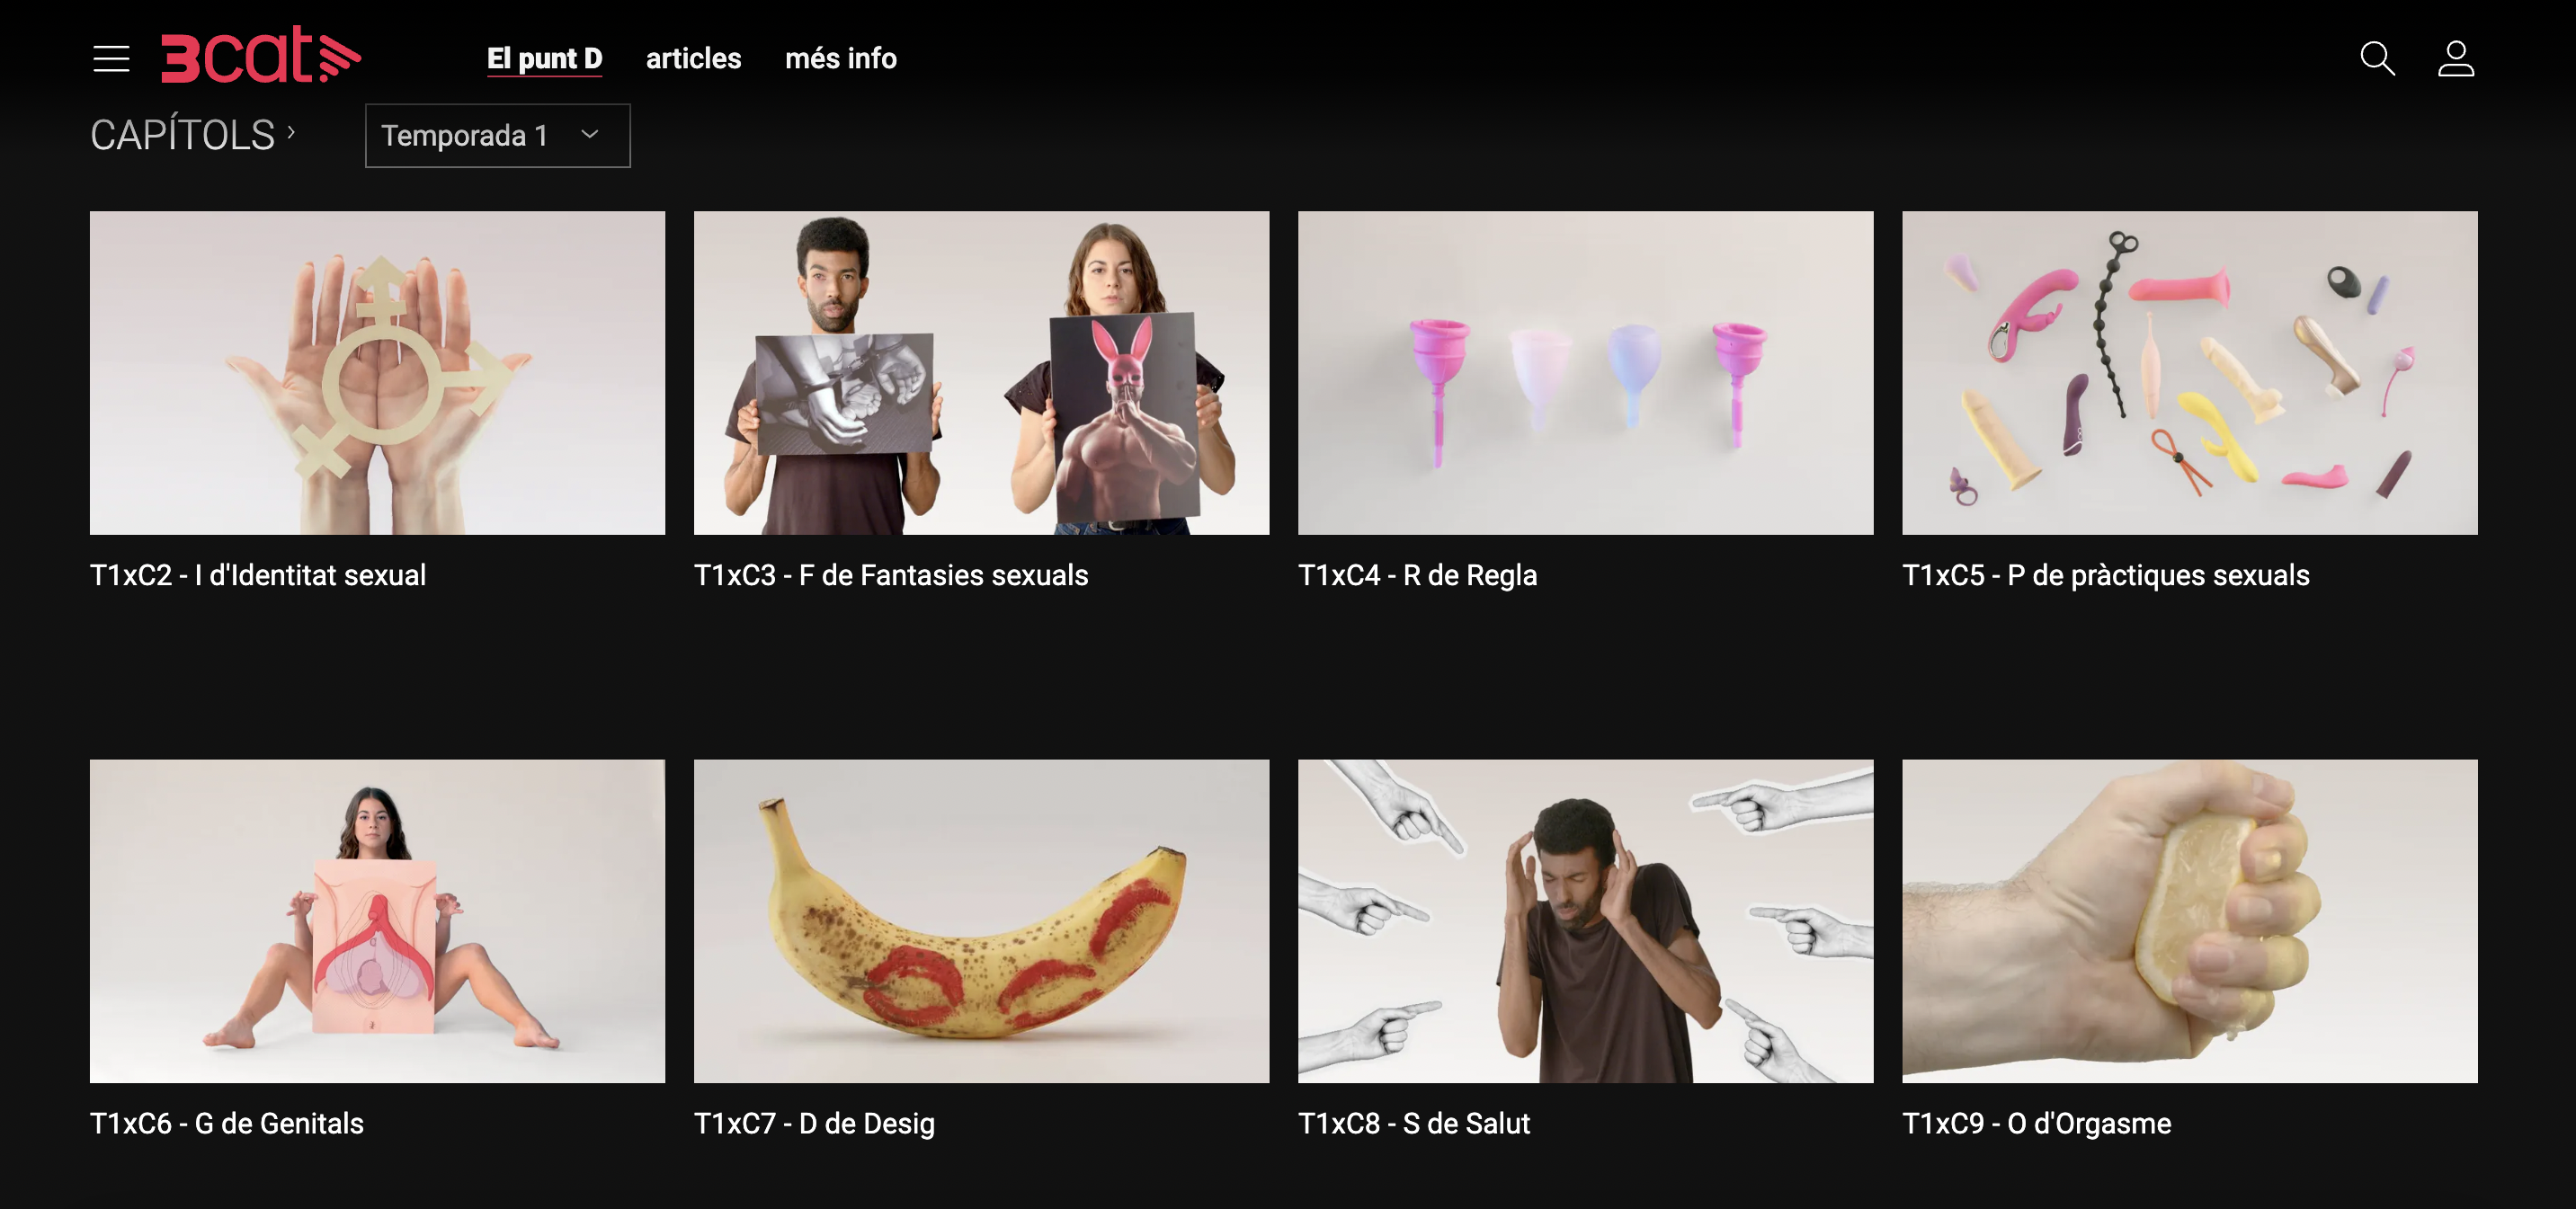2576x1209 pixels.
Task: Open T1xC7 - D de Desig title
Action: click(x=814, y=1123)
